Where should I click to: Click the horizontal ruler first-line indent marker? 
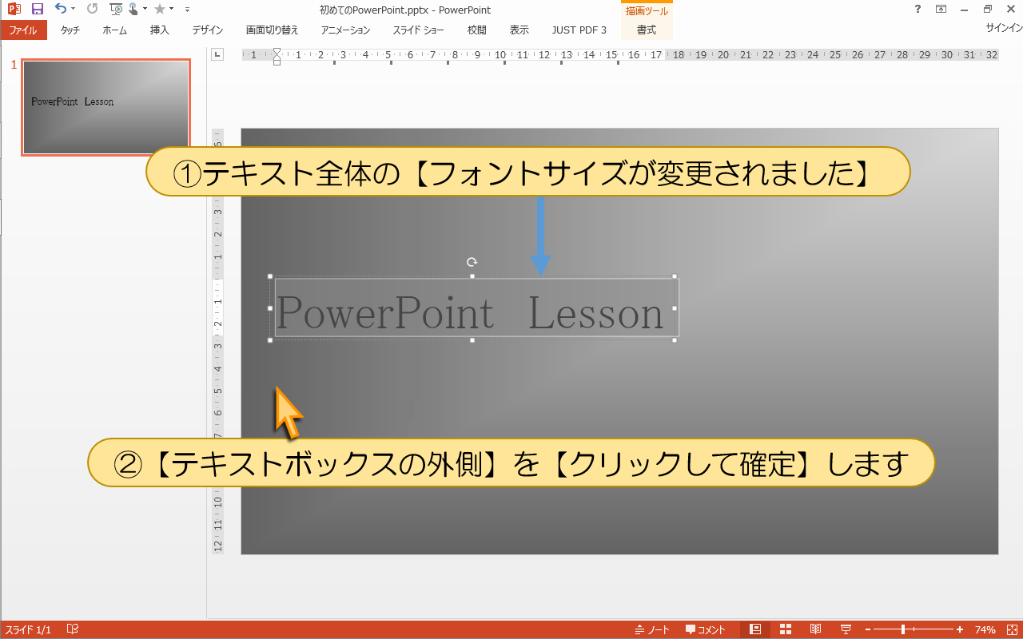click(x=277, y=52)
